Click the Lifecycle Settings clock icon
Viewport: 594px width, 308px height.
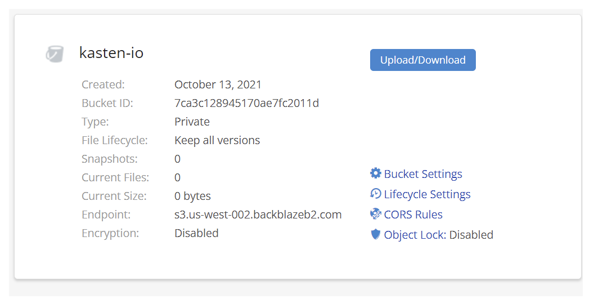coord(375,194)
